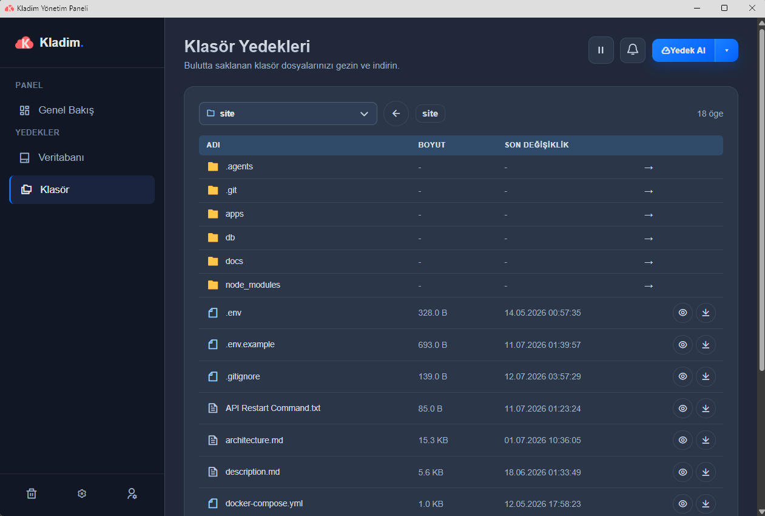765x516 pixels.
Task: Click the Kladim window title bar icon
Action: click(x=9, y=8)
